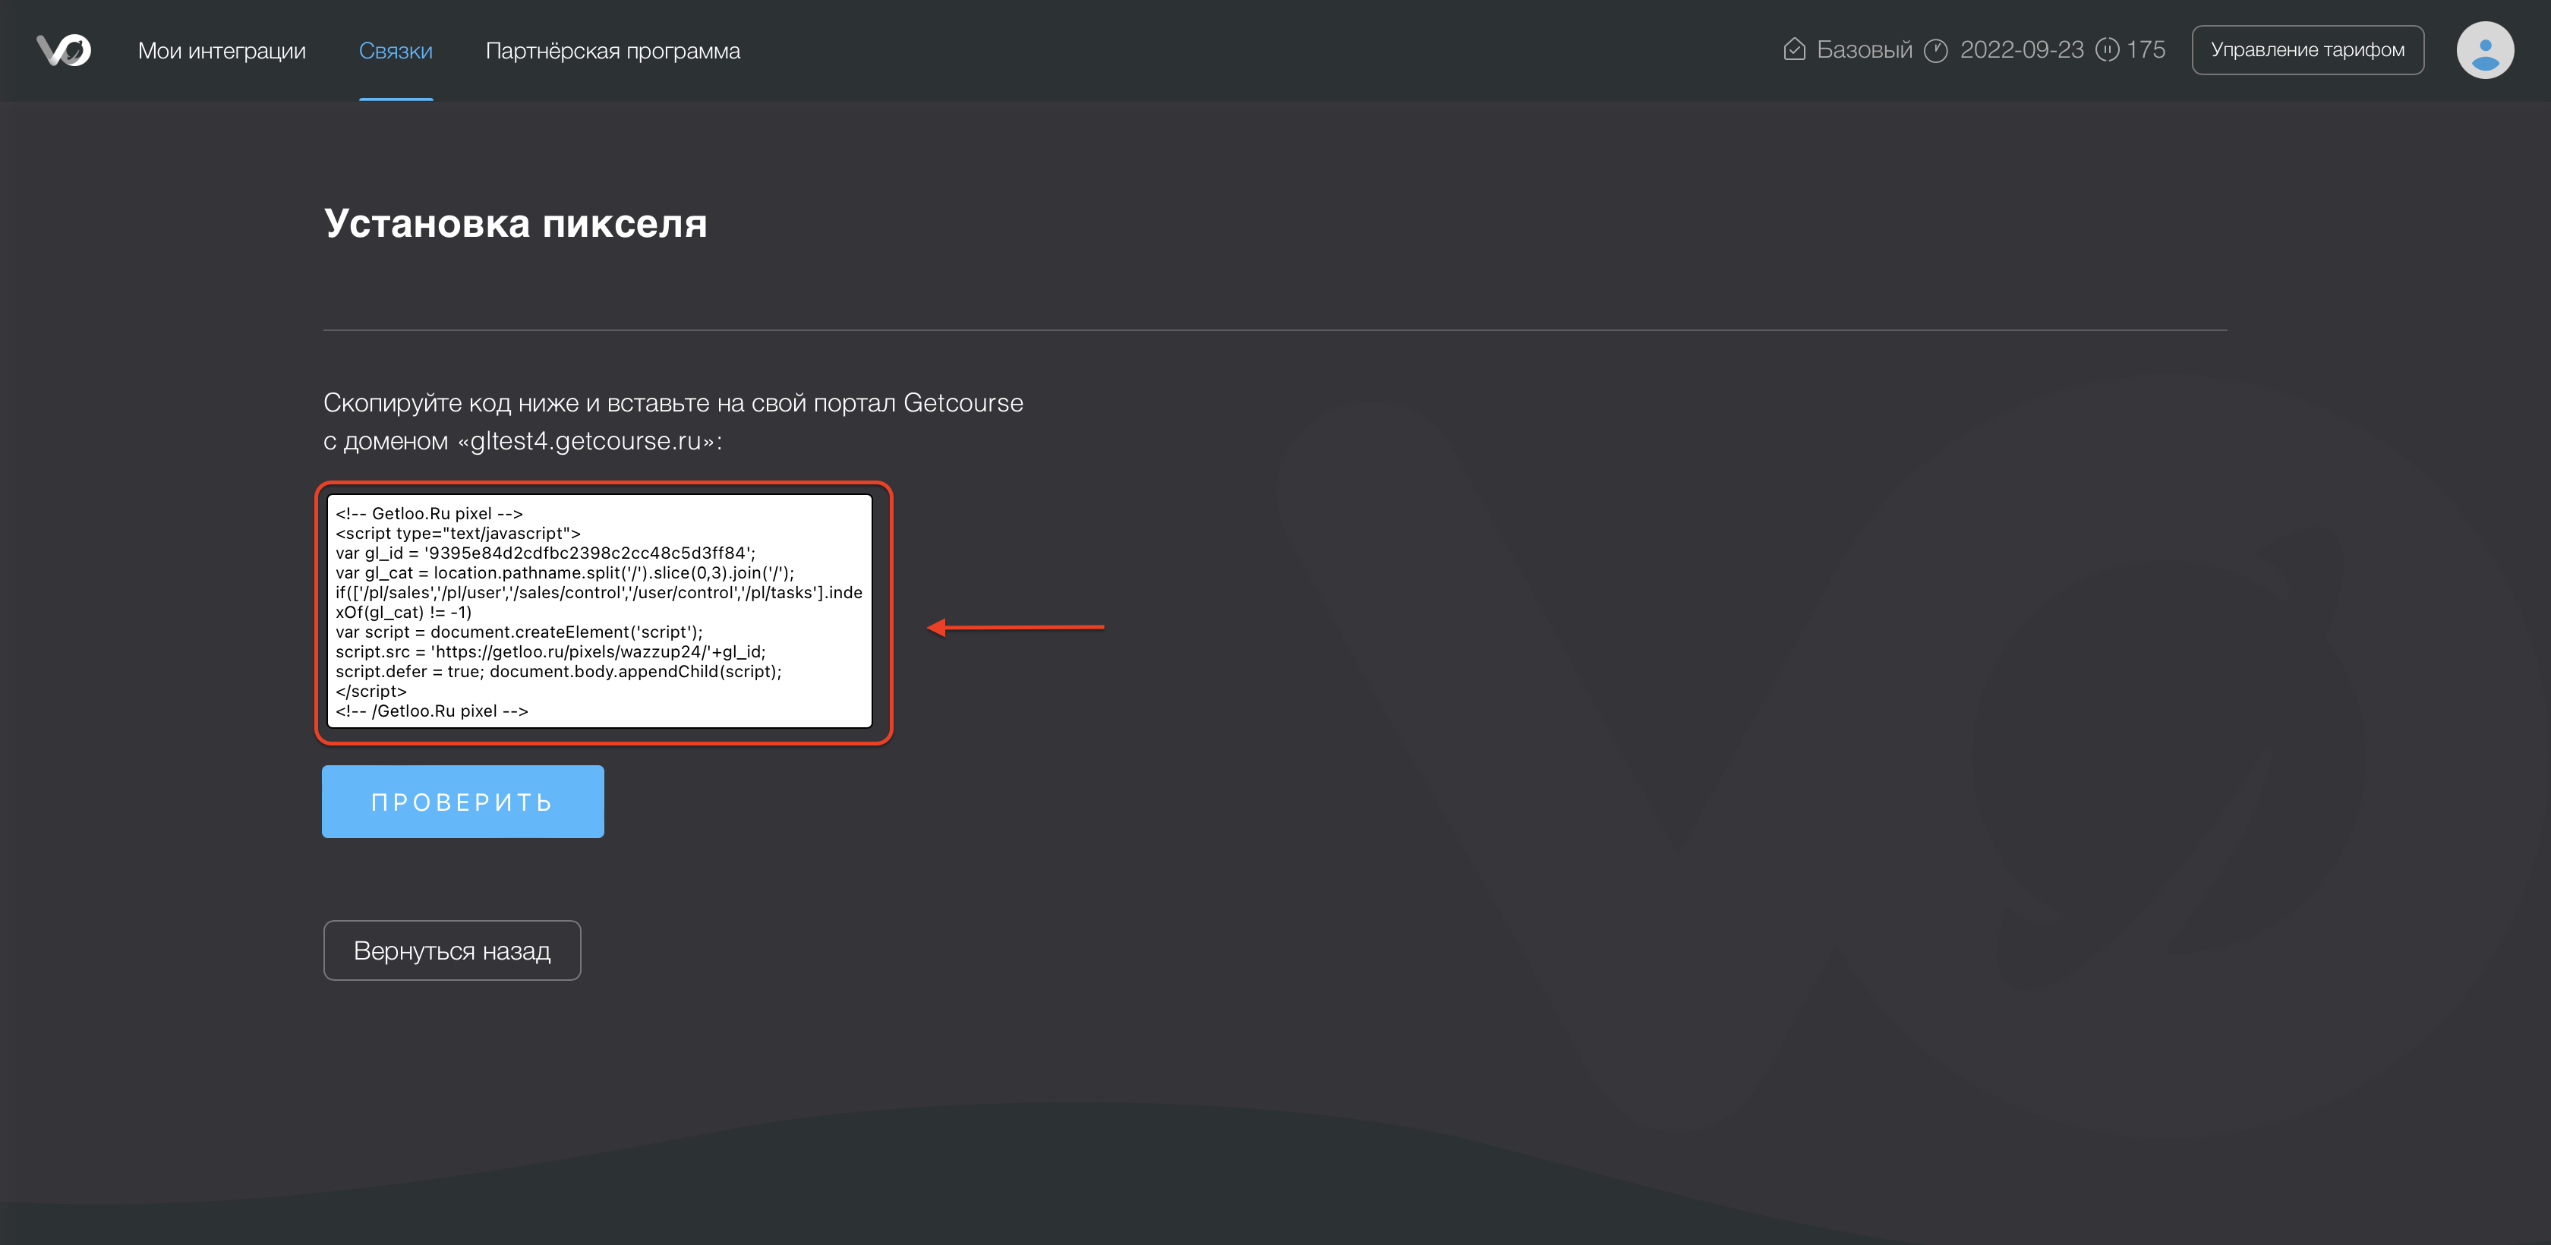Click the Вернуться назад button

(x=452, y=951)
